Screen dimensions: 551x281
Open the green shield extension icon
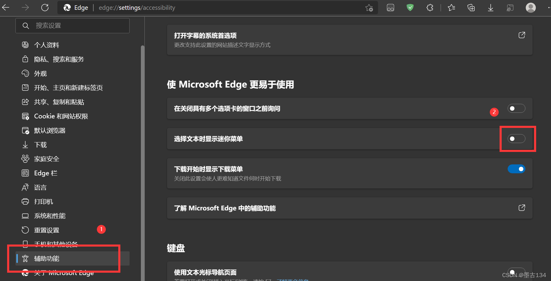tap(410, 7)
